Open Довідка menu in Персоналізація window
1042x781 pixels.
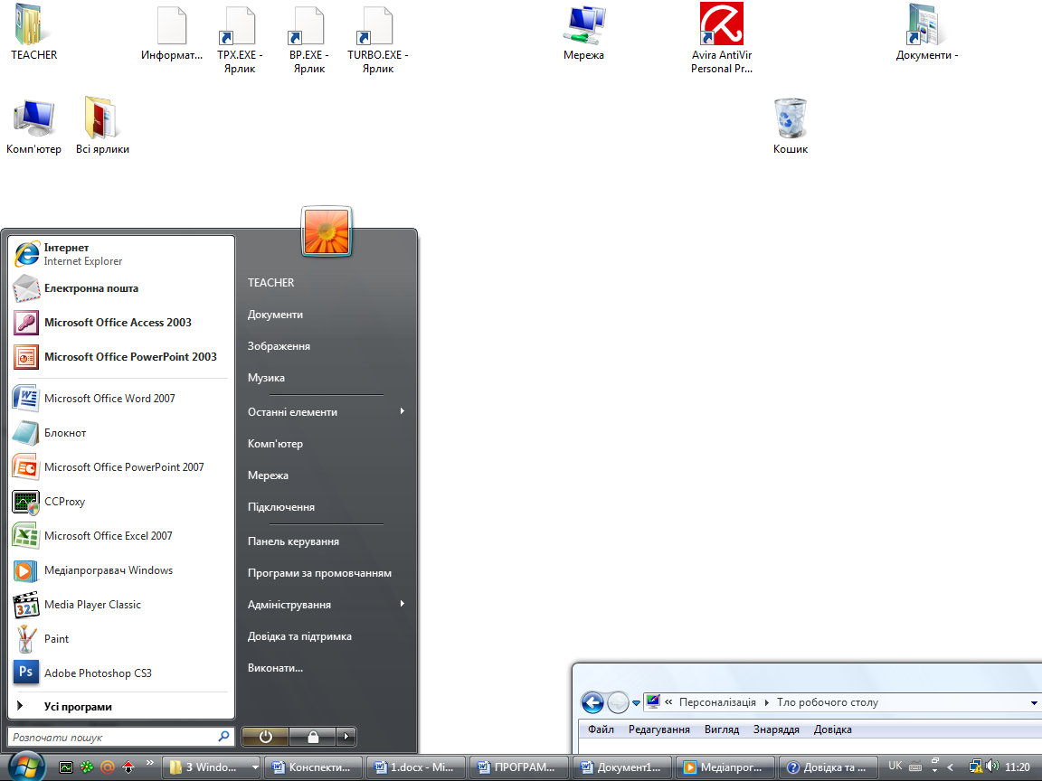833,729
